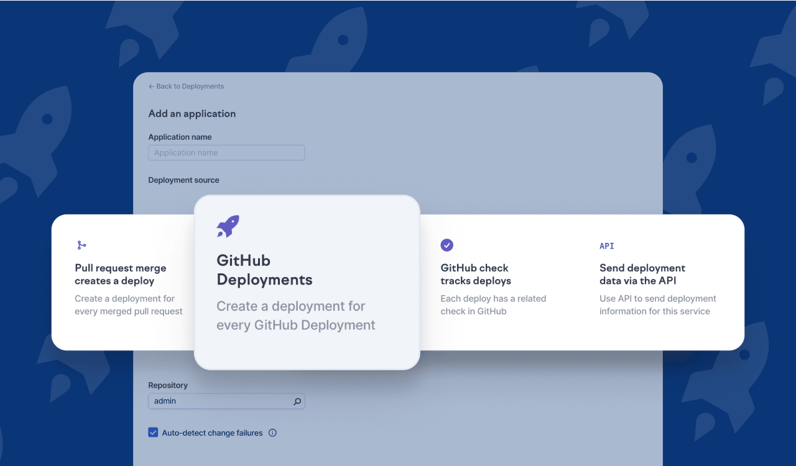Click the checkmark circle icon on GitHub check card
The height and width of the screenshot is (466, 796).
point(447,245)
